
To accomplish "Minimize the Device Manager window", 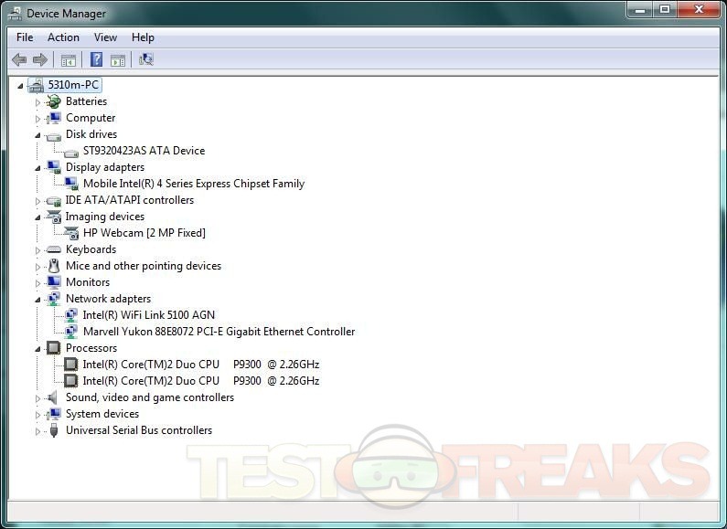I will click(x=641, y=9).
